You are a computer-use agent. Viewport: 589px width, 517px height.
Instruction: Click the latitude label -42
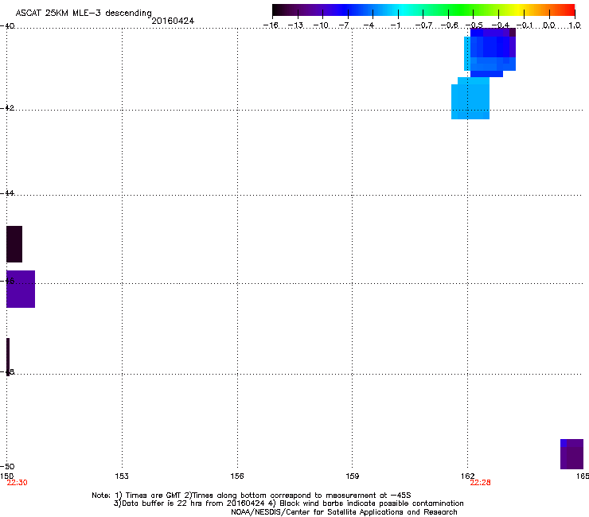coord(7,107)
